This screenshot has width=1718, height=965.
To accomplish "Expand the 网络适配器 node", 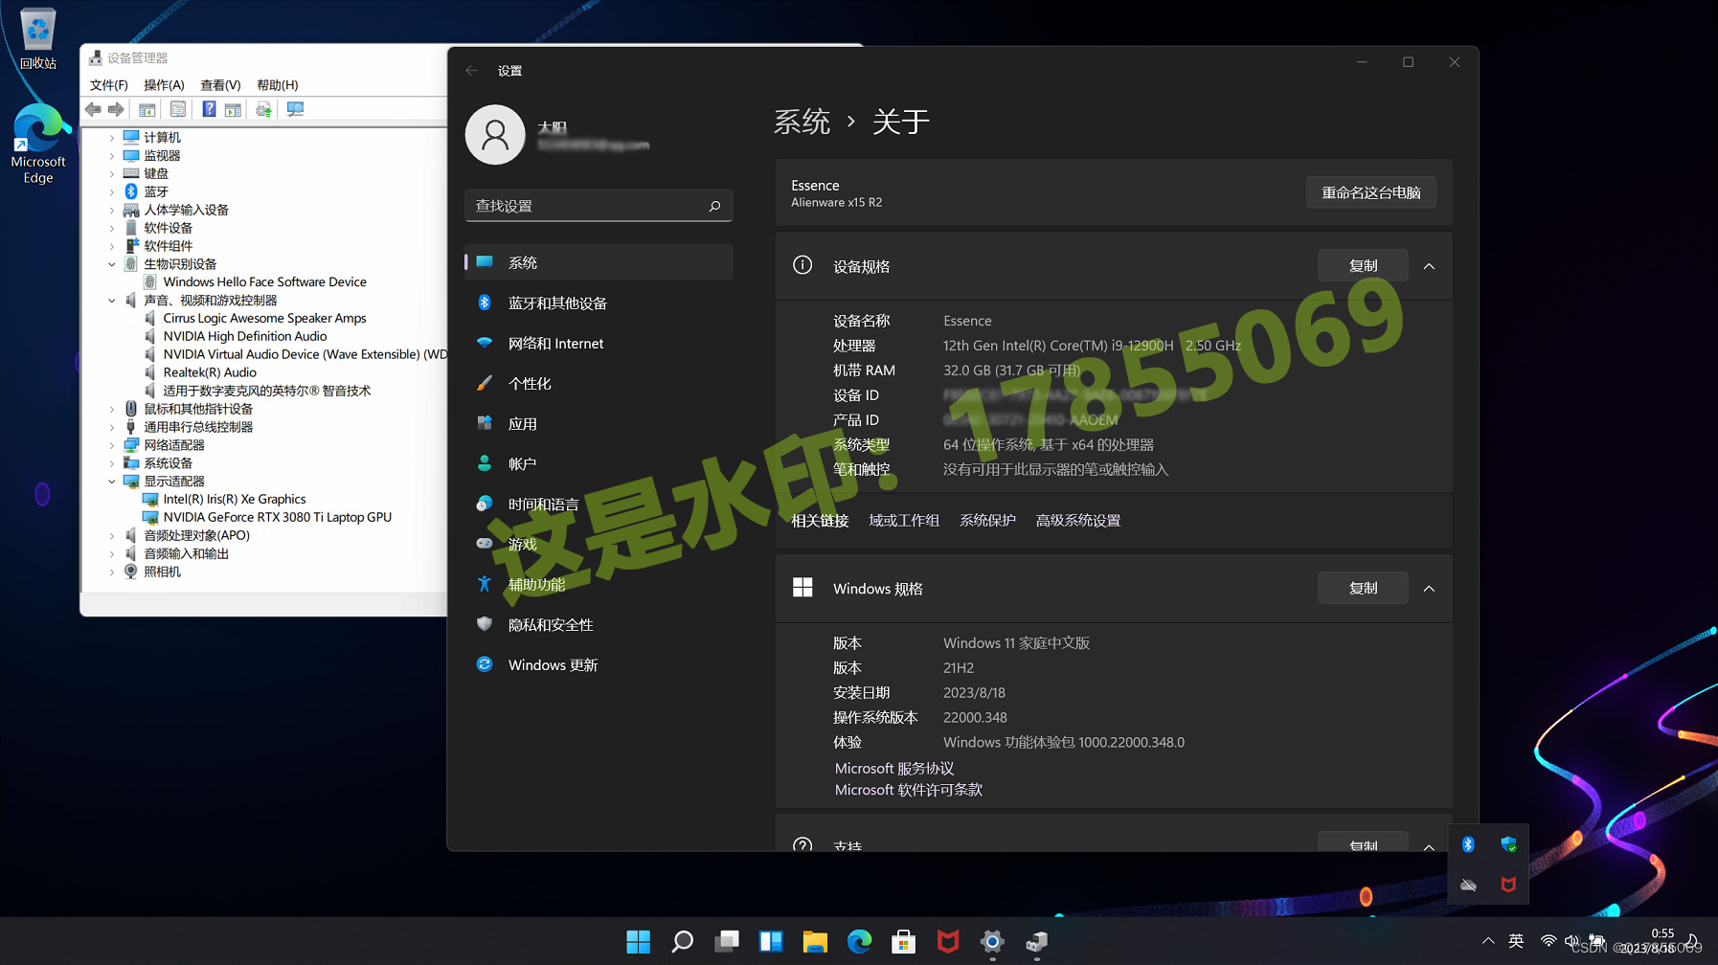I will (x=112, y=445).
